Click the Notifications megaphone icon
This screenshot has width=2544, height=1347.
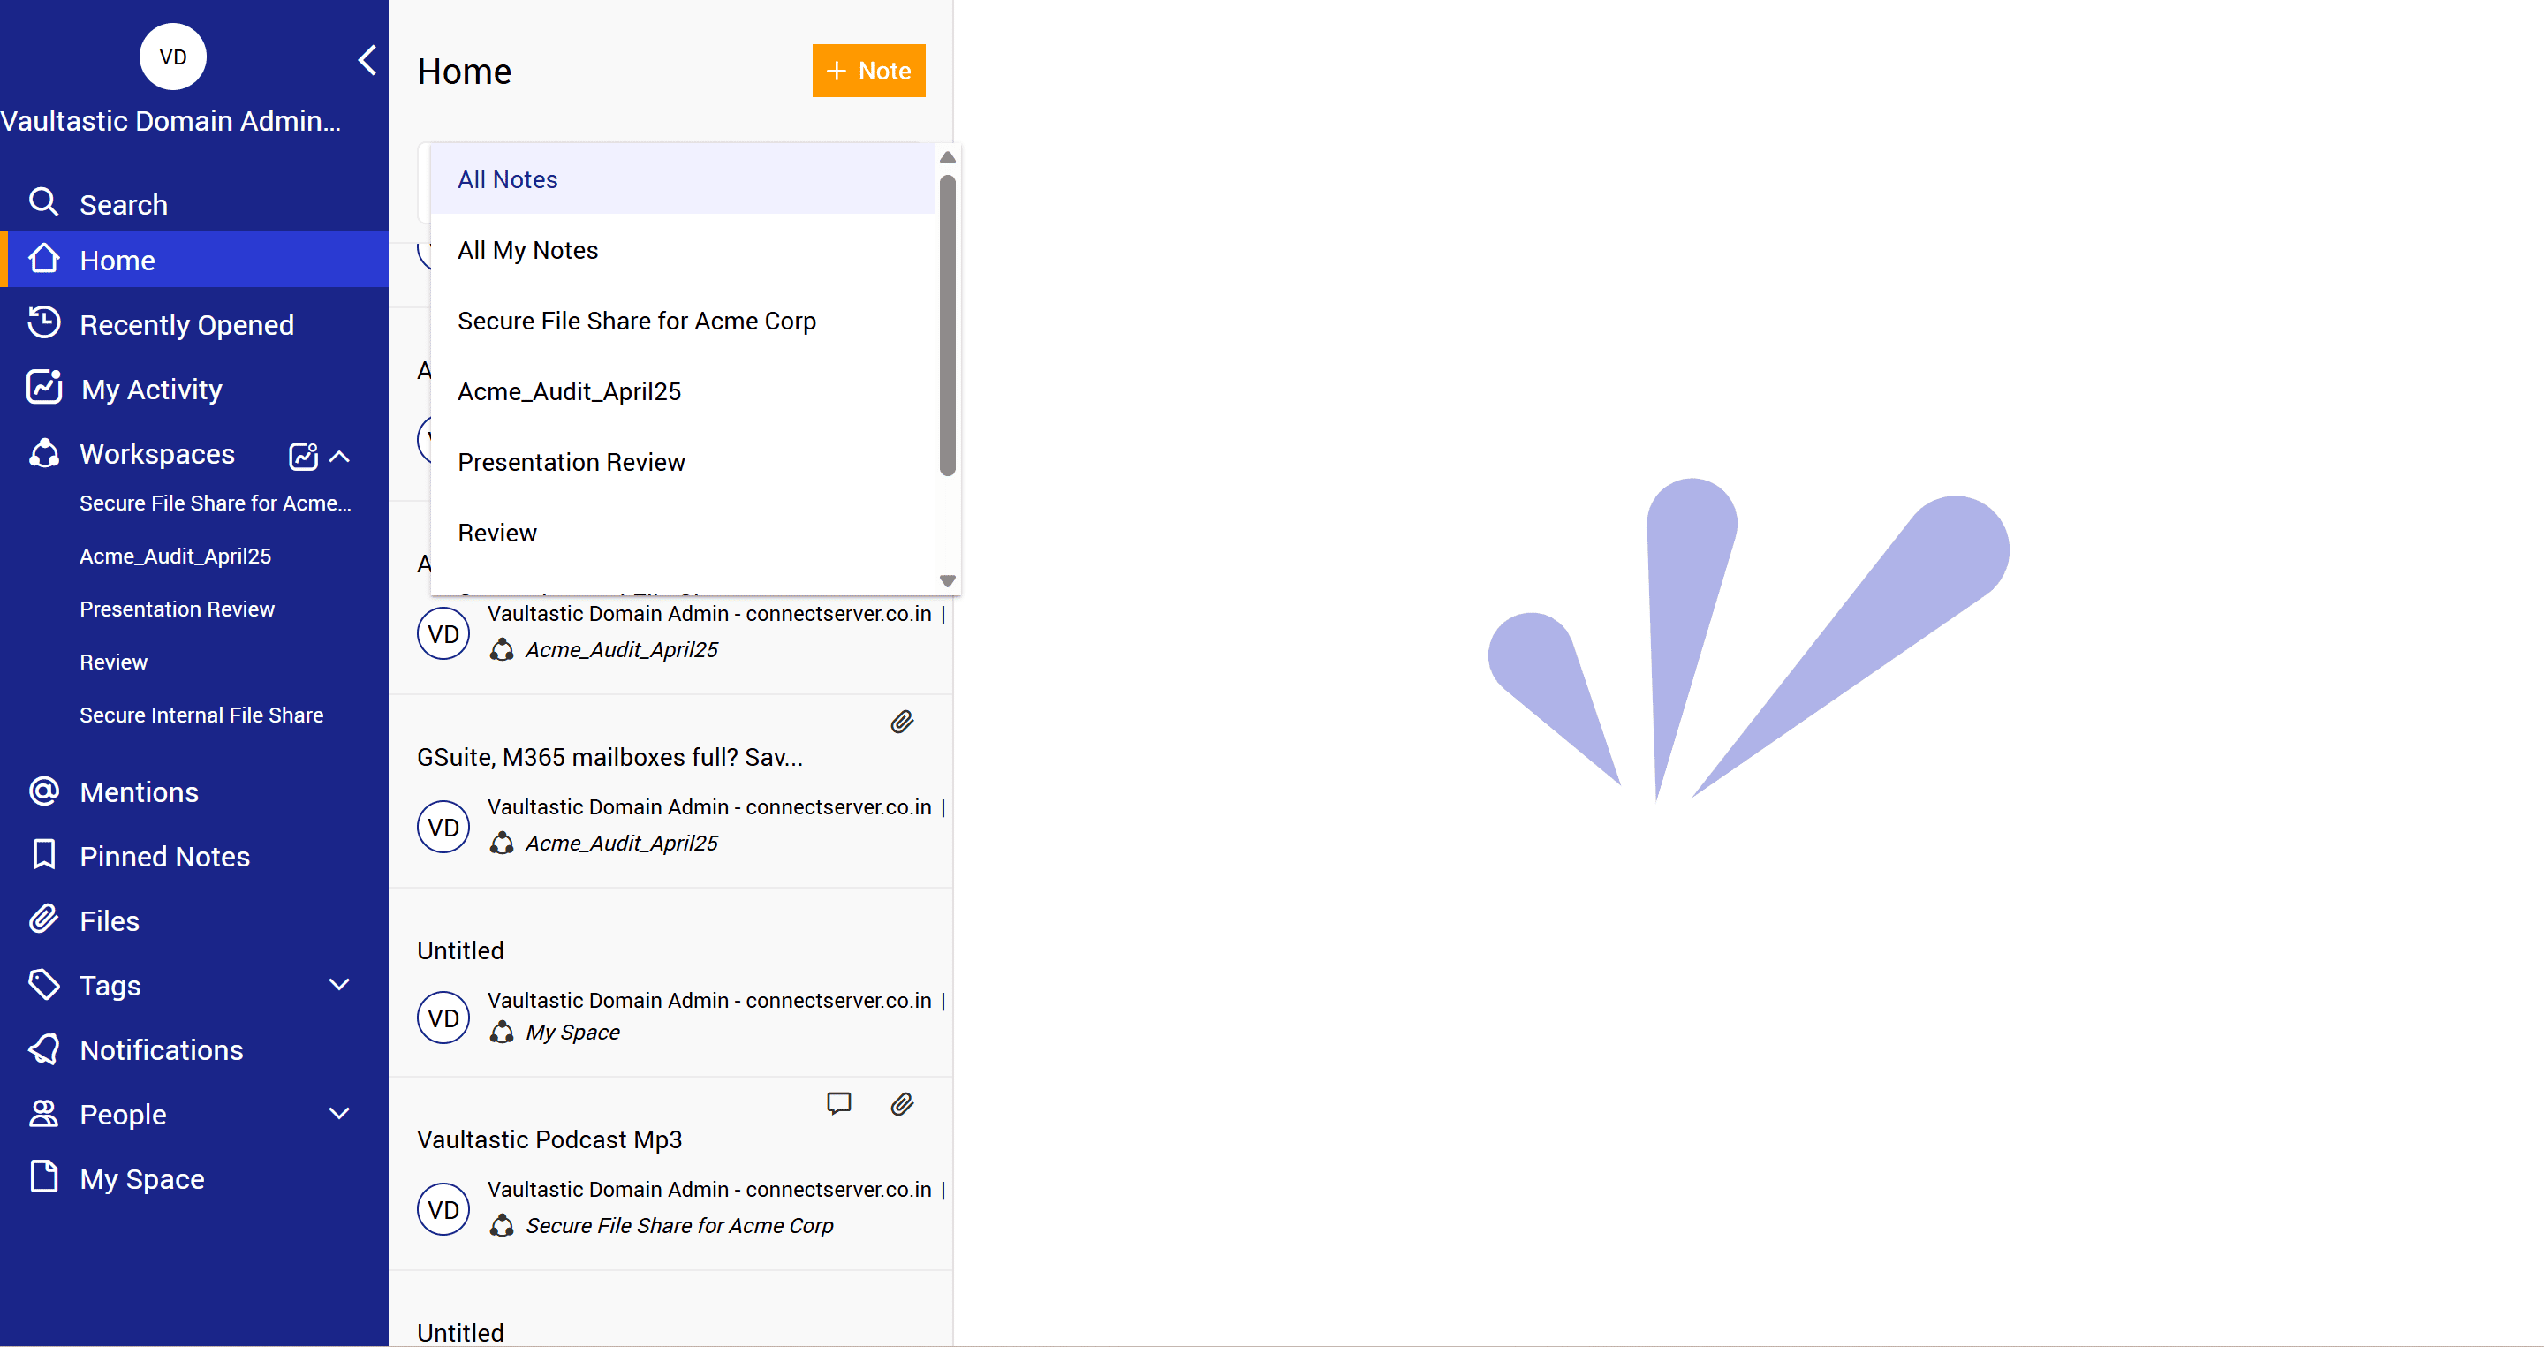pos(43,1048)
